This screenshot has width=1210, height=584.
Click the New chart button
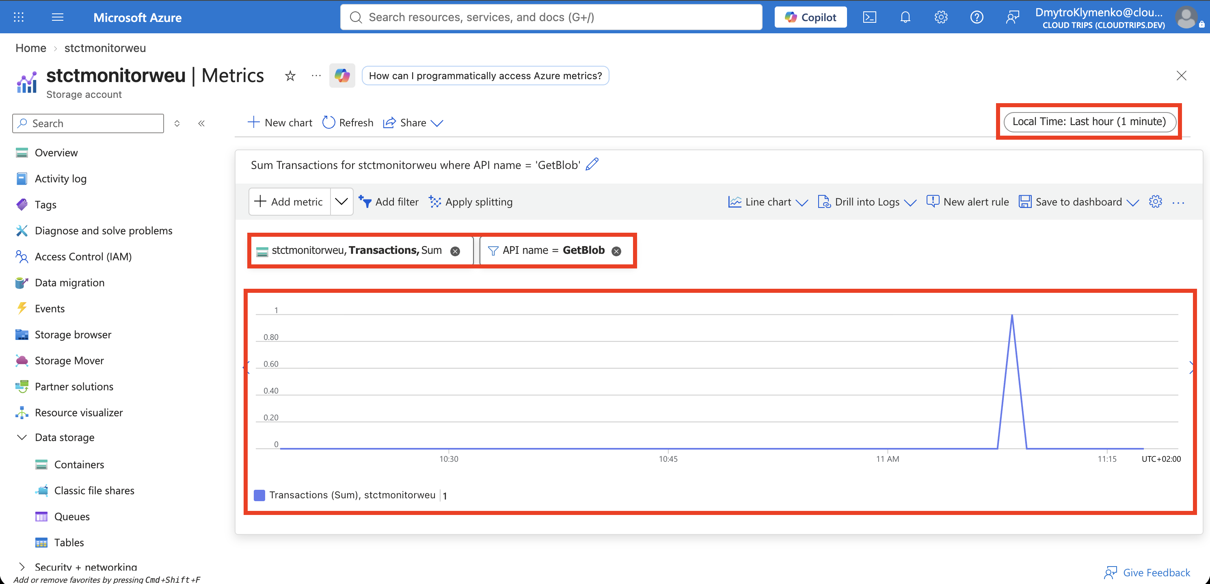[x=279, y=123]
